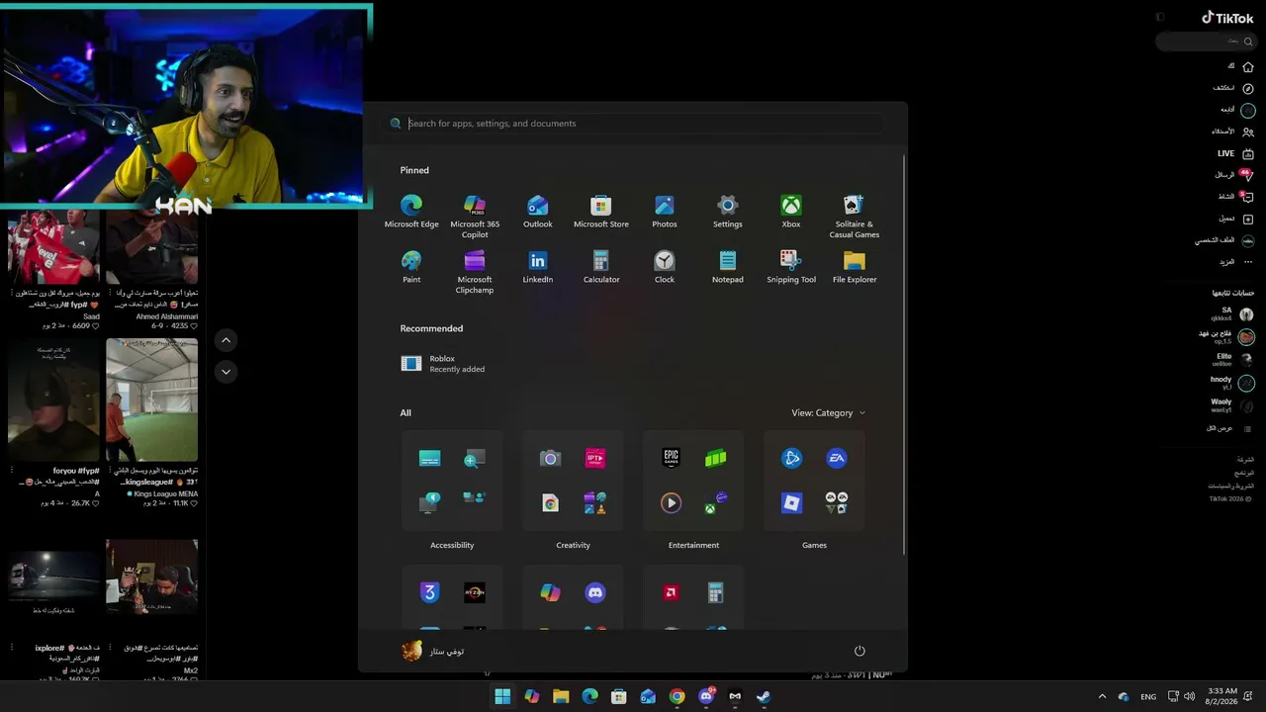Open Microsoft Edge from pinned apps
The height and width of the screenshot is (712, 1266).
point(411,212)
